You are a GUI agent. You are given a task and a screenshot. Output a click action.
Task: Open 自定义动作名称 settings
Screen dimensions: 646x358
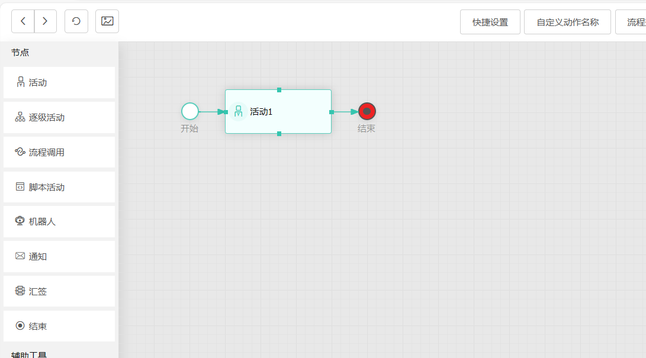click(567, 22)
